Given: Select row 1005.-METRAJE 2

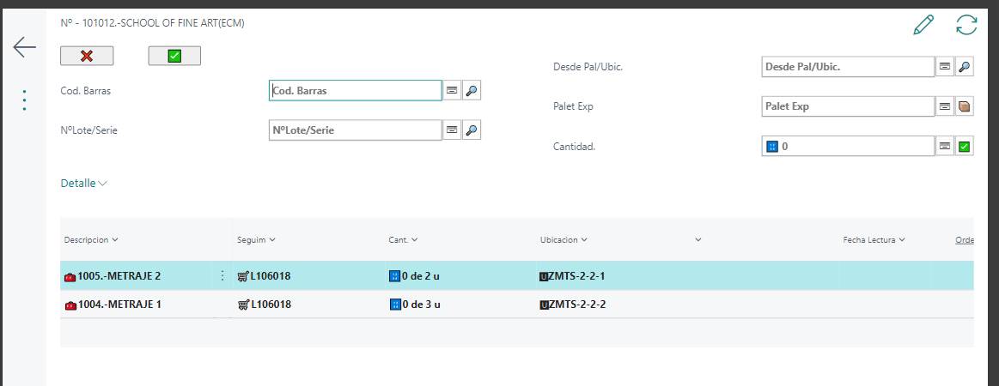Looking at the screenshot, I should [517, 276].
